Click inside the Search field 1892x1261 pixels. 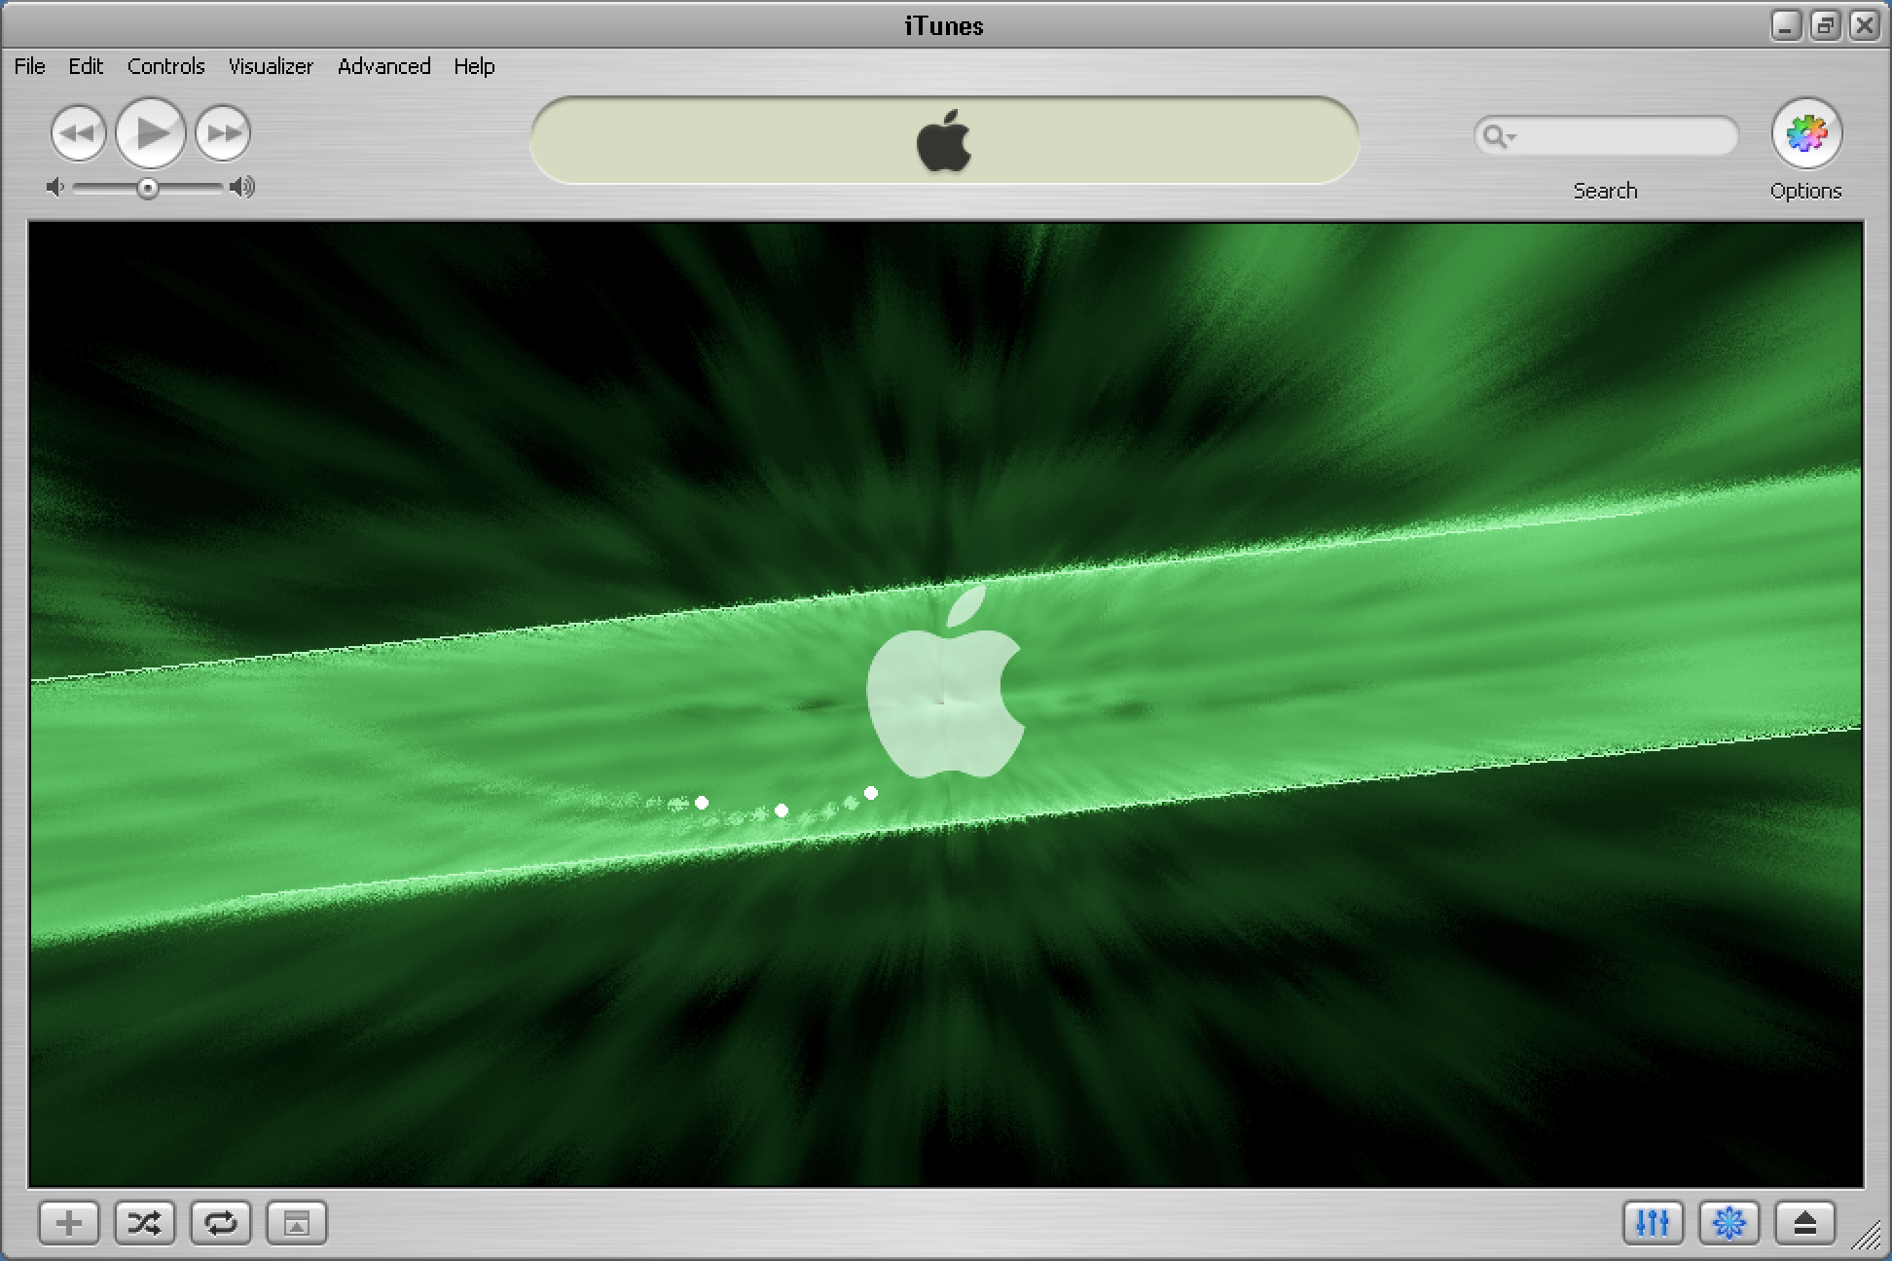[1625, 136]
